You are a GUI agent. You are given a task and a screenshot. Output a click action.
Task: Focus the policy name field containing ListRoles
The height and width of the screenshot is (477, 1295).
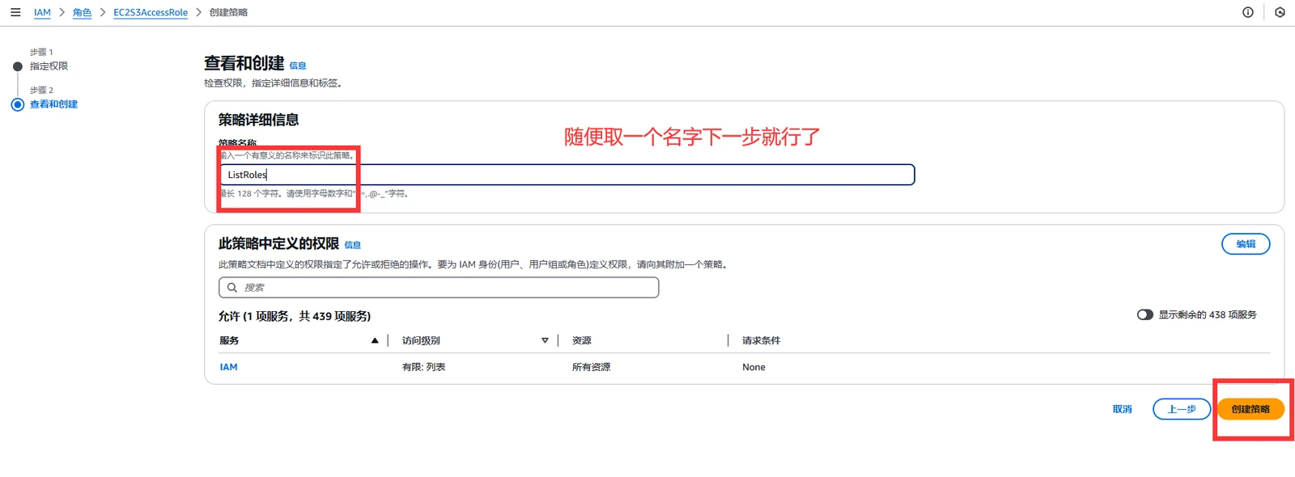(x=567, y=175)
